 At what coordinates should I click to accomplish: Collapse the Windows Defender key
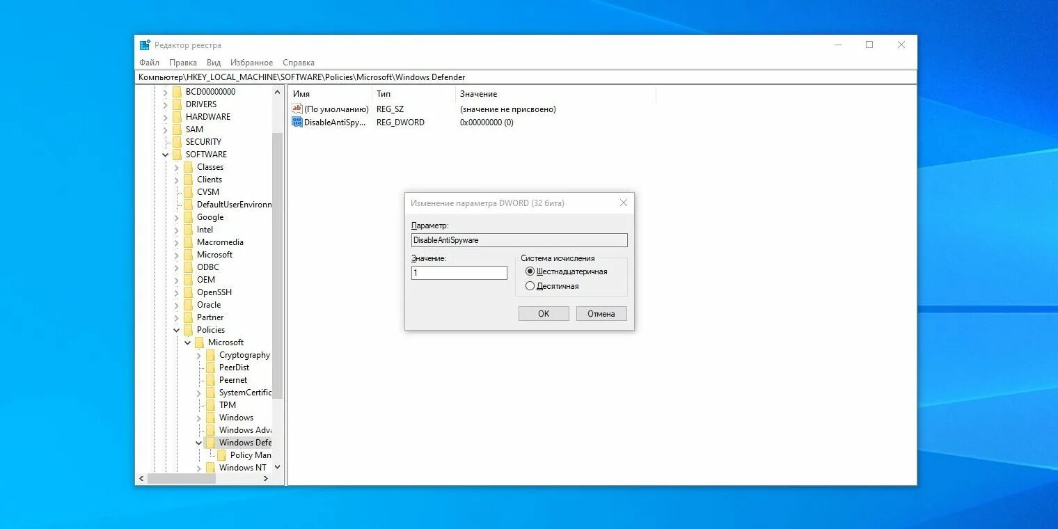pyautogui.click(x=199, y=443)
